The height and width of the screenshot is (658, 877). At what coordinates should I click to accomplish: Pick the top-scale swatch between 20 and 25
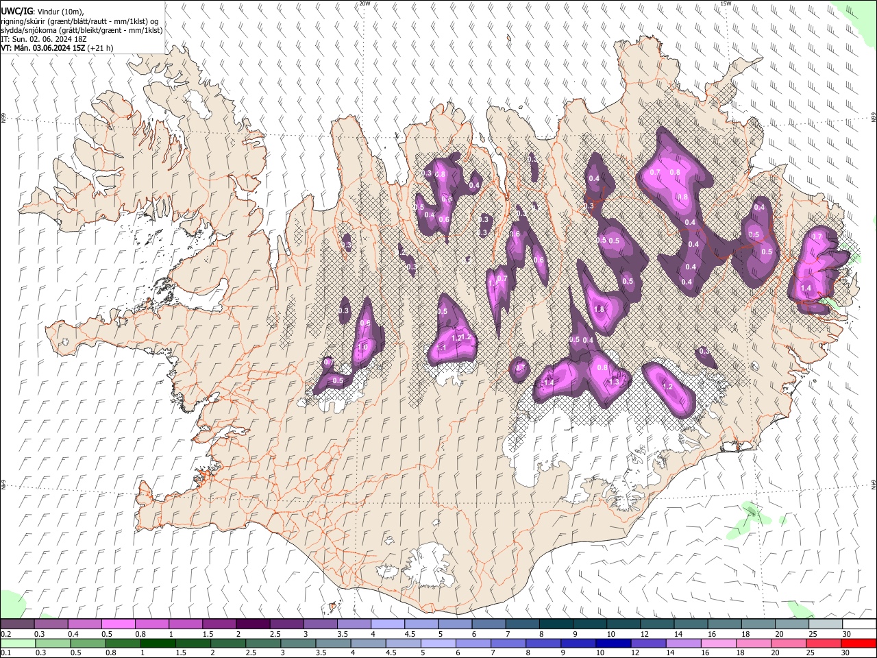[791, 624]
